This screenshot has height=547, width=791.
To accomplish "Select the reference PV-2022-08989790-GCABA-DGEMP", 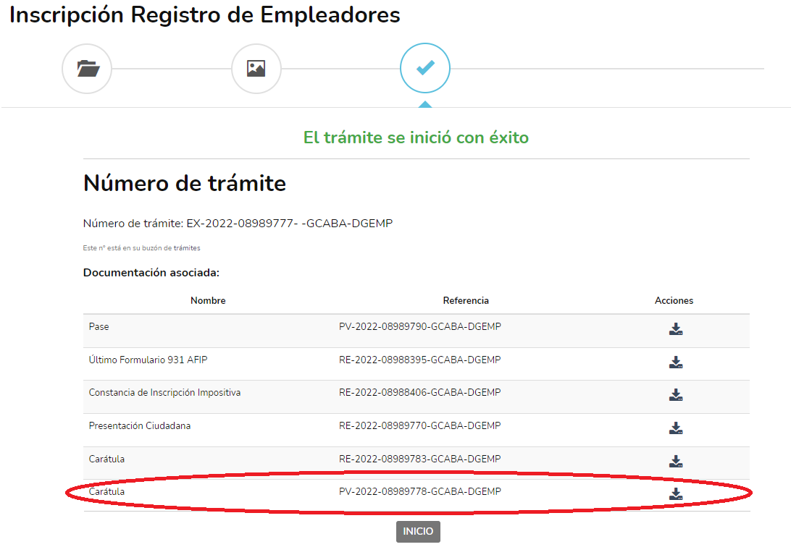I will (419, 327).
